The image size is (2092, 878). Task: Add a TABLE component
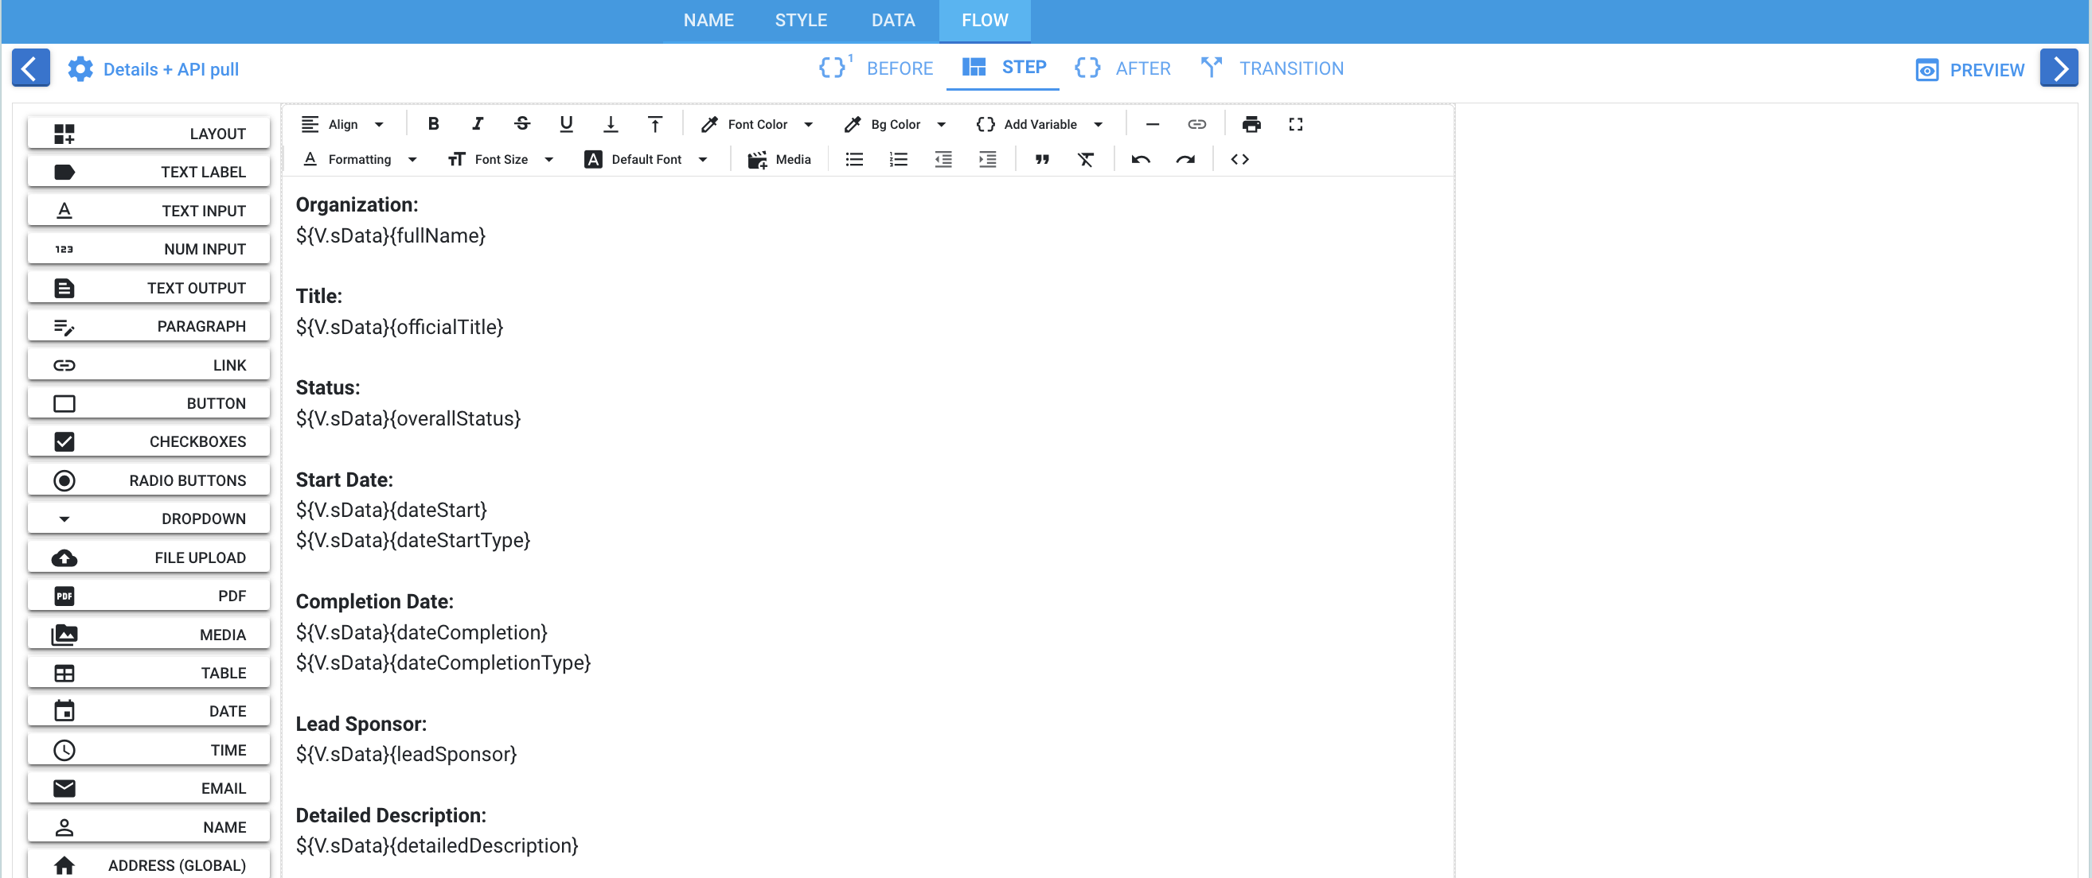point(149,673)
